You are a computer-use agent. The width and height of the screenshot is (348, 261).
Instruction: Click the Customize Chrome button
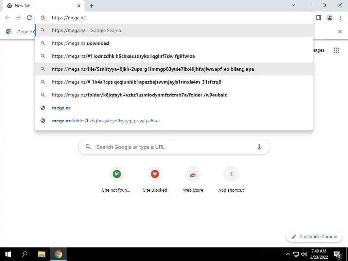click(x=314, y=237)
